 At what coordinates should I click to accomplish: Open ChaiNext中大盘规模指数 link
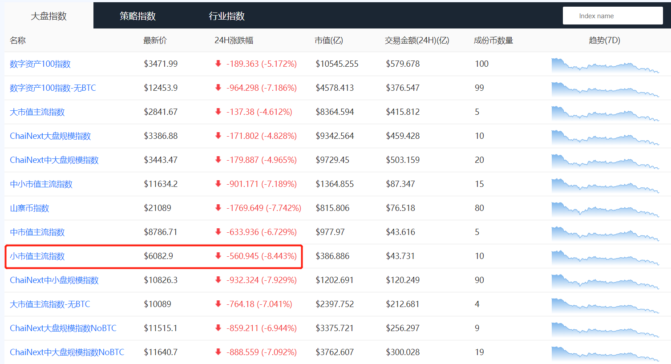[x=54, y=160]
